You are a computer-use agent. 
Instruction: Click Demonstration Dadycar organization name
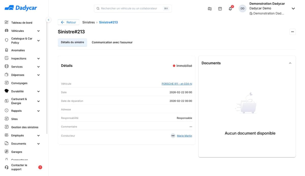tap(267, 4)
